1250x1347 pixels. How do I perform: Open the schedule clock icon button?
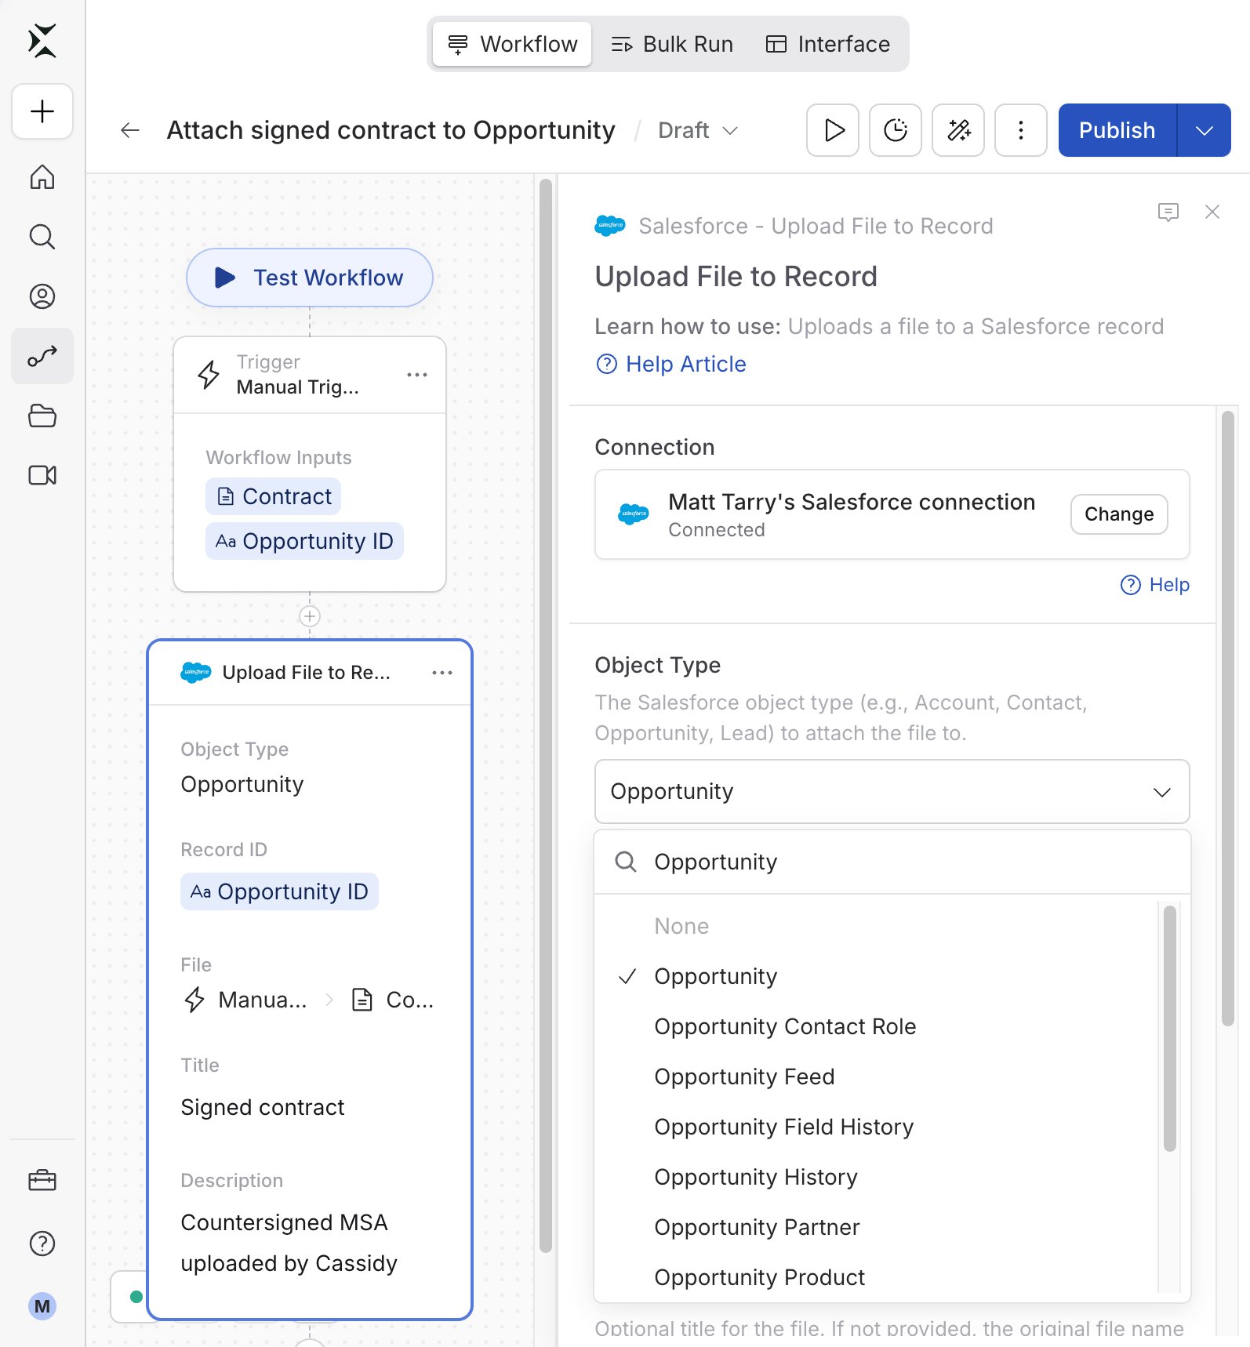[x=896, y=130]
